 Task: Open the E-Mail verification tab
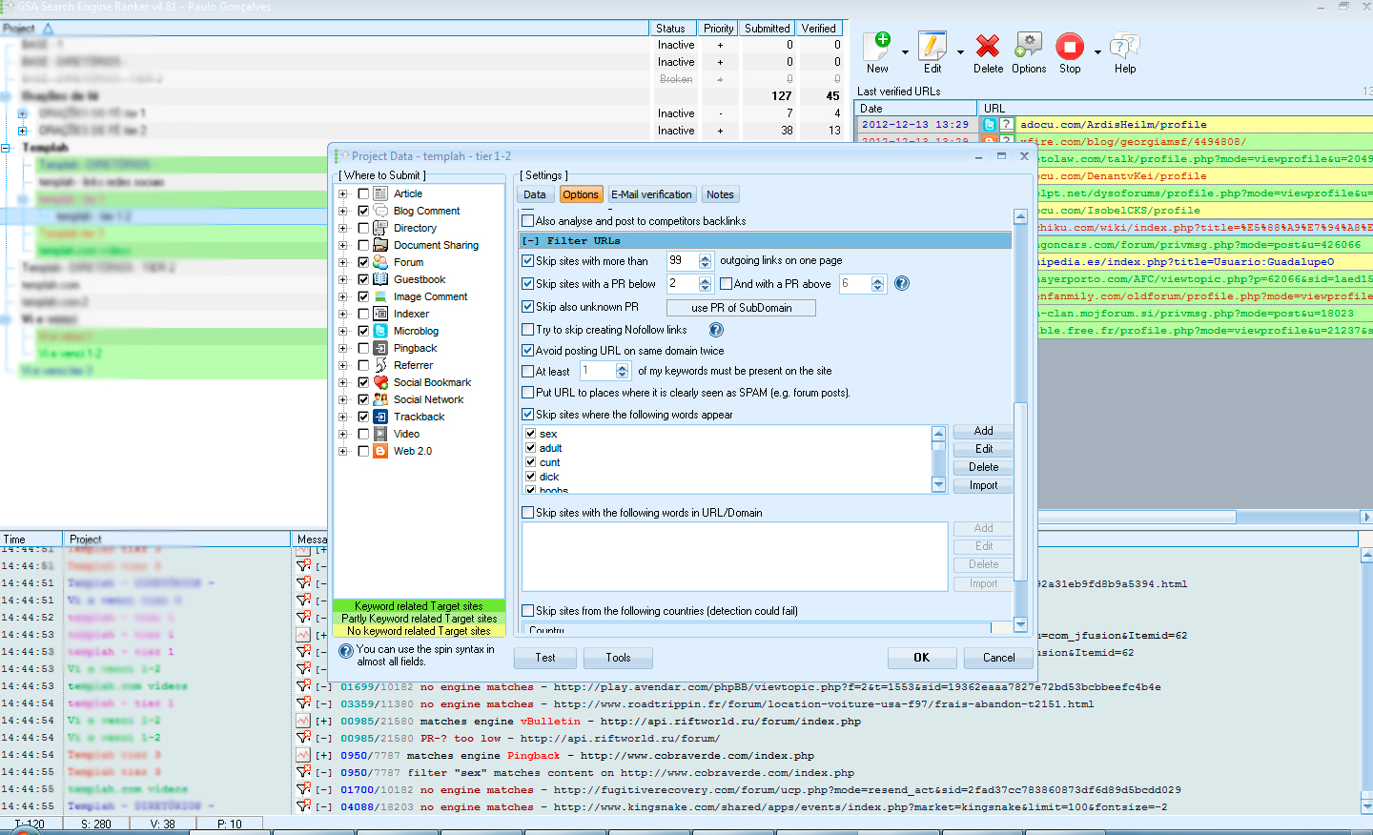pyautogui.click(x=652, y=194)
